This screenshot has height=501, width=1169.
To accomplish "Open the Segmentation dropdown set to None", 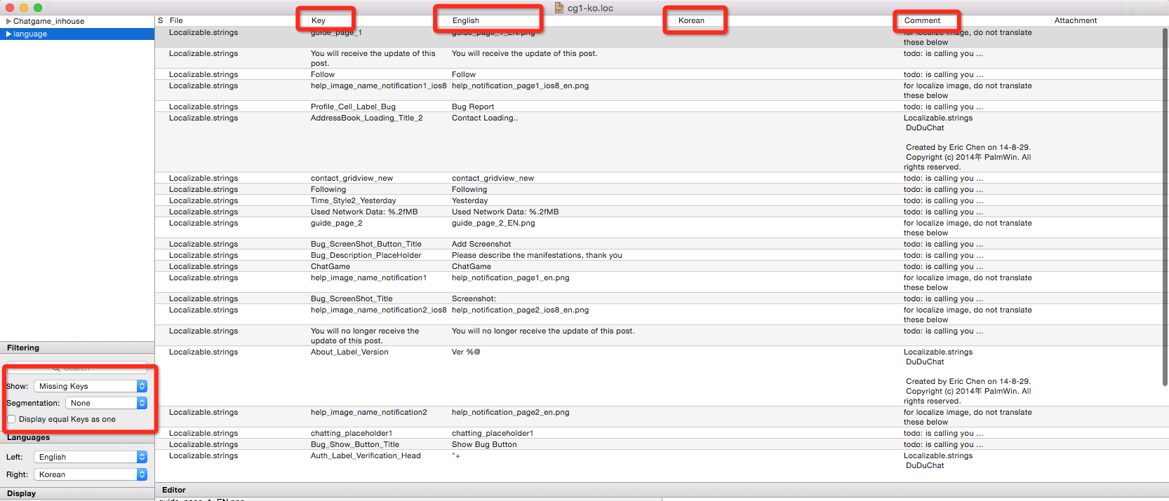I will 106,403.
